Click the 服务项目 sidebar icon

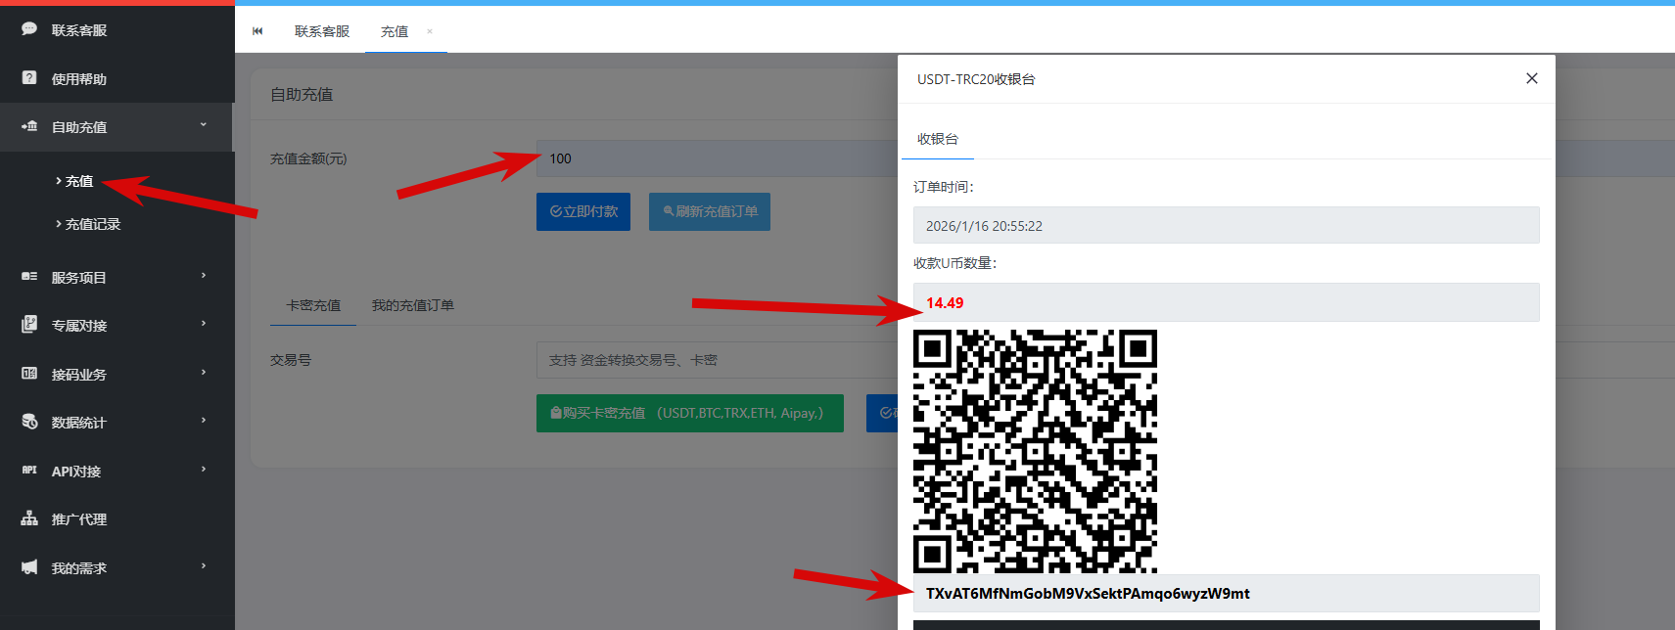[29, 277]
